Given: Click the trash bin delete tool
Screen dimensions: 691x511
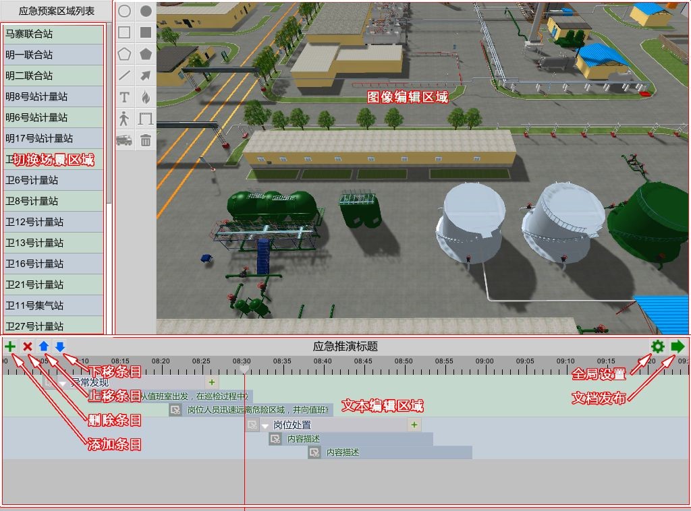Looking at the screenshot, I should (145, 140).
